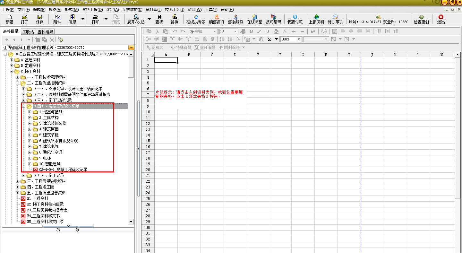
Task: Collapse the C 施工资料 tree node
Action: pos(12,72)
